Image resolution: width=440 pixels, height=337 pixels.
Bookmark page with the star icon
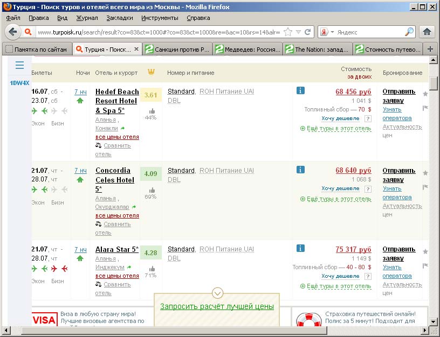pos(288,32)
